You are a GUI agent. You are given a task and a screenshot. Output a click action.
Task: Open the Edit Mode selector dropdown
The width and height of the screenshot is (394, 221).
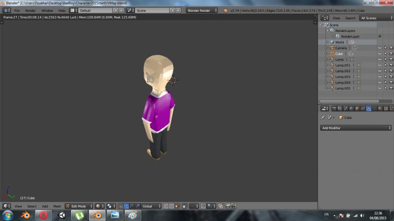coord(79,206)
